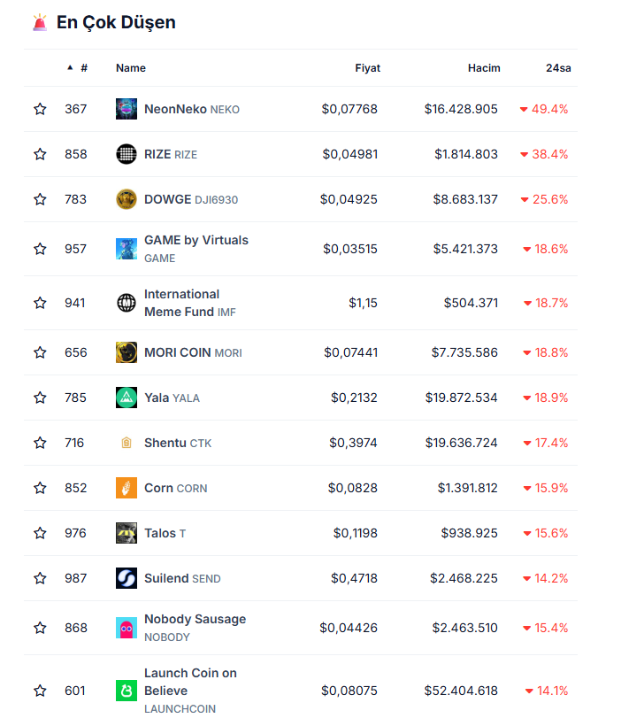Click the MORI COIN logo icon
This screenshot has width=621, height=726.
point(126,352)
